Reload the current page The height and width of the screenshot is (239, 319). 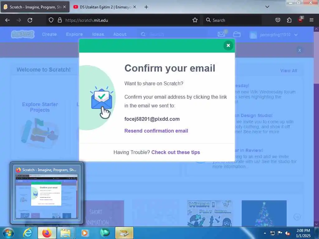[x=30, y=20]
